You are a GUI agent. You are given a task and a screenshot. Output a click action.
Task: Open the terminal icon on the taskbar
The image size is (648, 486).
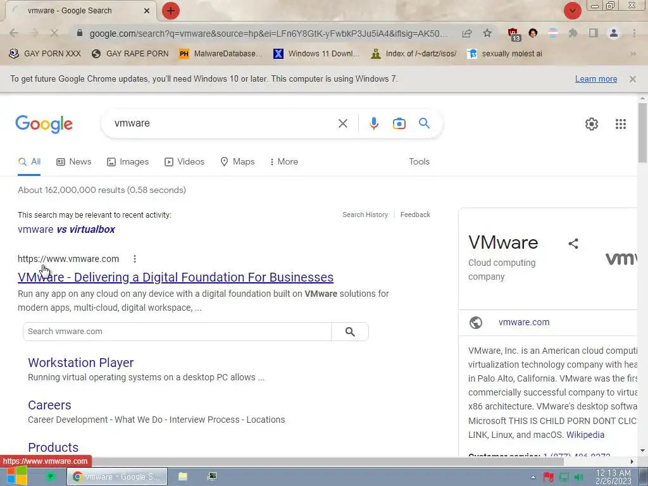(x=212, y=477)
